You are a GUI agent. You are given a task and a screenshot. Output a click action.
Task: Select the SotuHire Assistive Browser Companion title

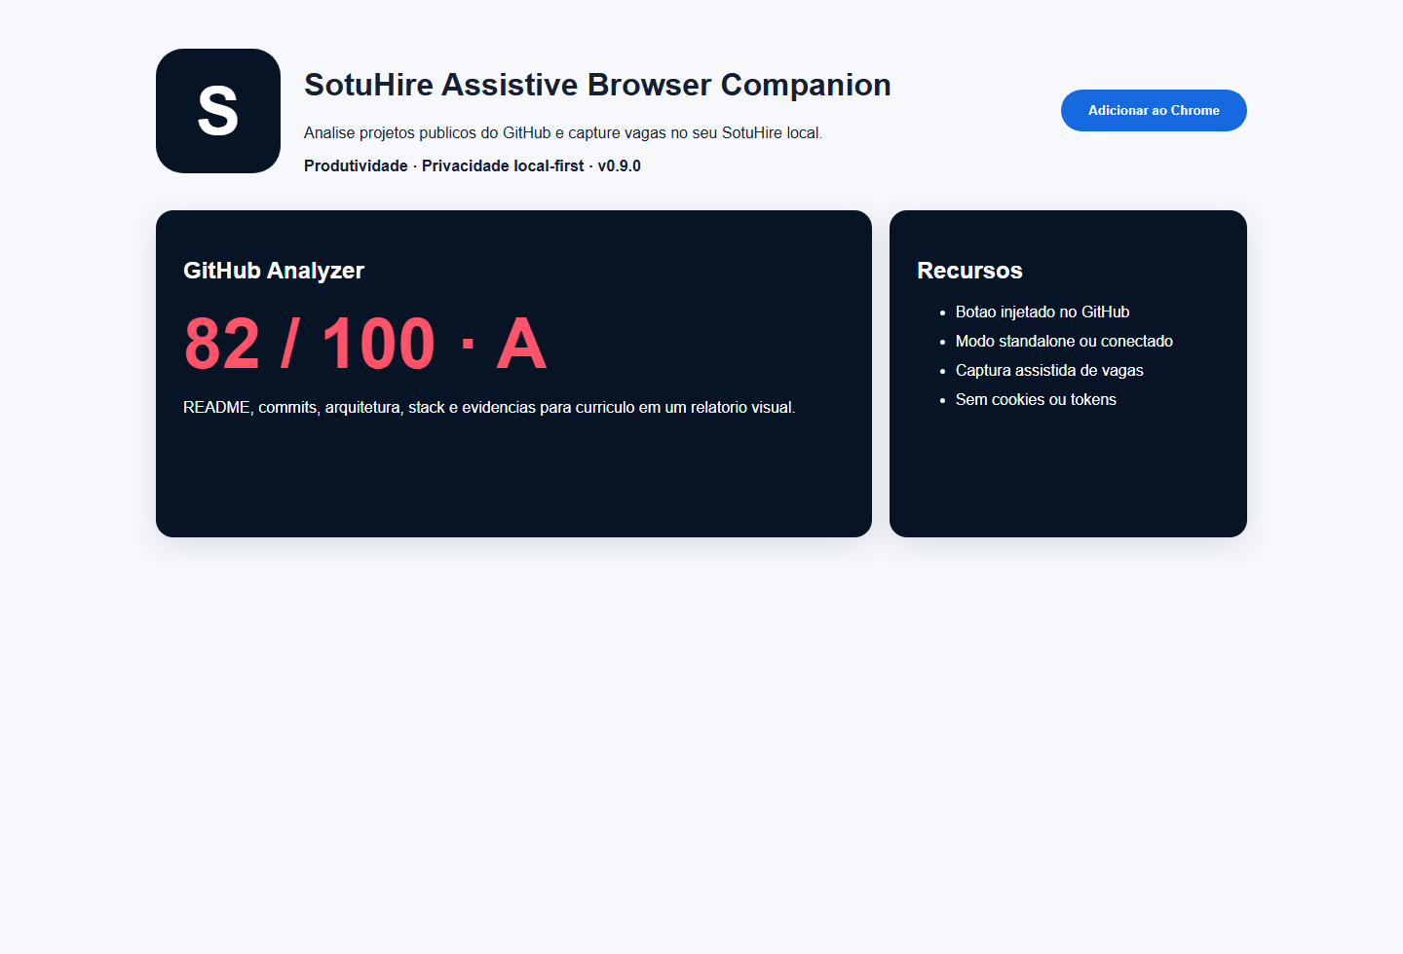[x=597, y=85]
